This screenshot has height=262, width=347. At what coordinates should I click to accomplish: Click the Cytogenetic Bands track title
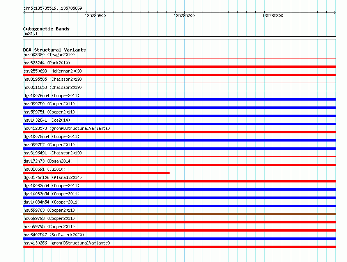pos(46,29)
